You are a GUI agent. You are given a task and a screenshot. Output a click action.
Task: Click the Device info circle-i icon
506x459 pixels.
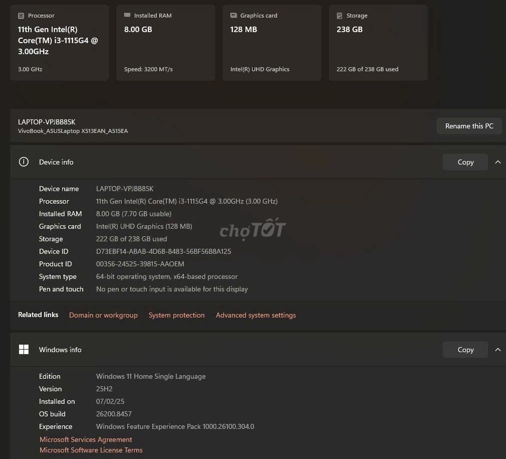point(24,162)
